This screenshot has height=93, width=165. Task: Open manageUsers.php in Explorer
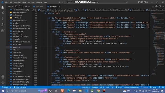(x=19, y=60)
